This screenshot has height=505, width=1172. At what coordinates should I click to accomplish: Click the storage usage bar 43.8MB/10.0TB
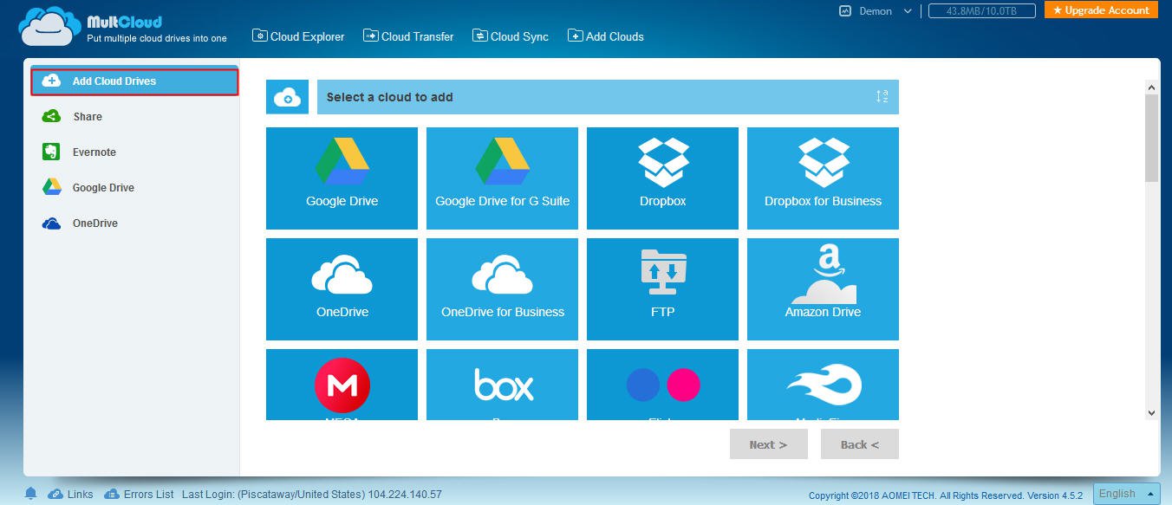tap(981, 11)
